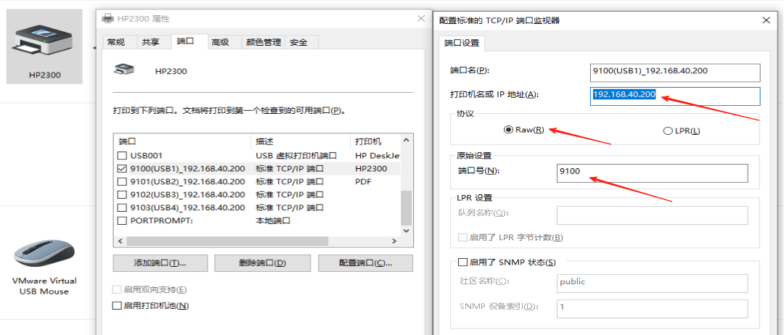Click the HP2300 printer name field
Screen dimensions: 784x335
(x=171, y=71)
